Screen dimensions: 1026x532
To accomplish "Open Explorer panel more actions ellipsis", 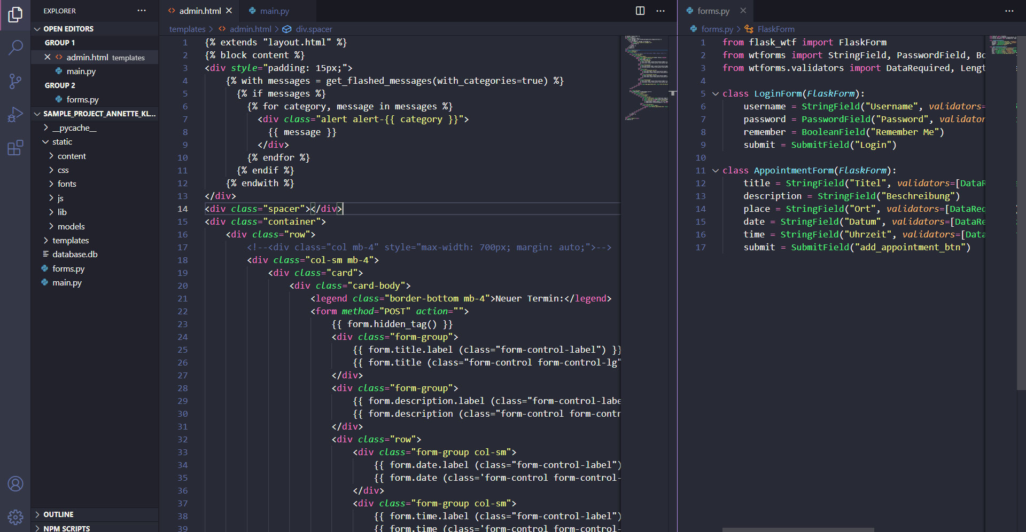I will tap(142, 11).
